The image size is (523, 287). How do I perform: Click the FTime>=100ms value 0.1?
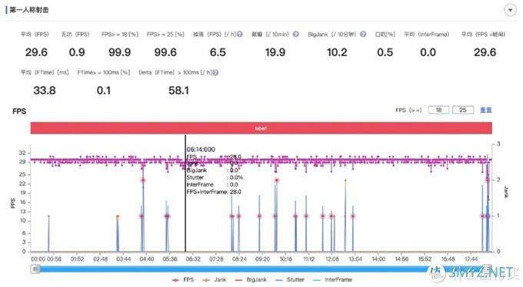(x=103, y=91)
